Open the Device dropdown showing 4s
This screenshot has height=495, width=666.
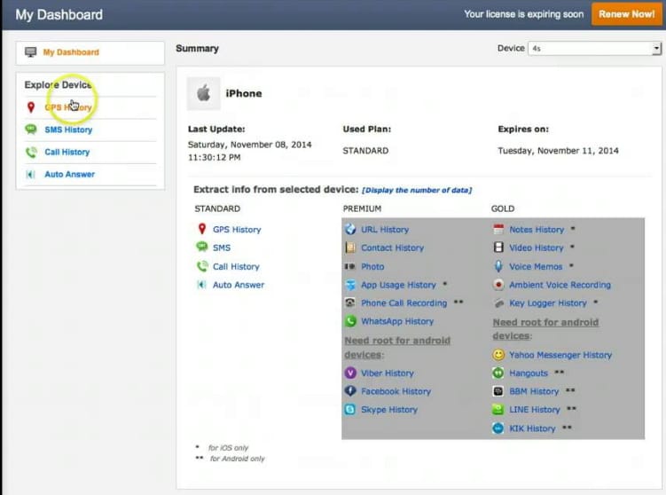(594, 49)
